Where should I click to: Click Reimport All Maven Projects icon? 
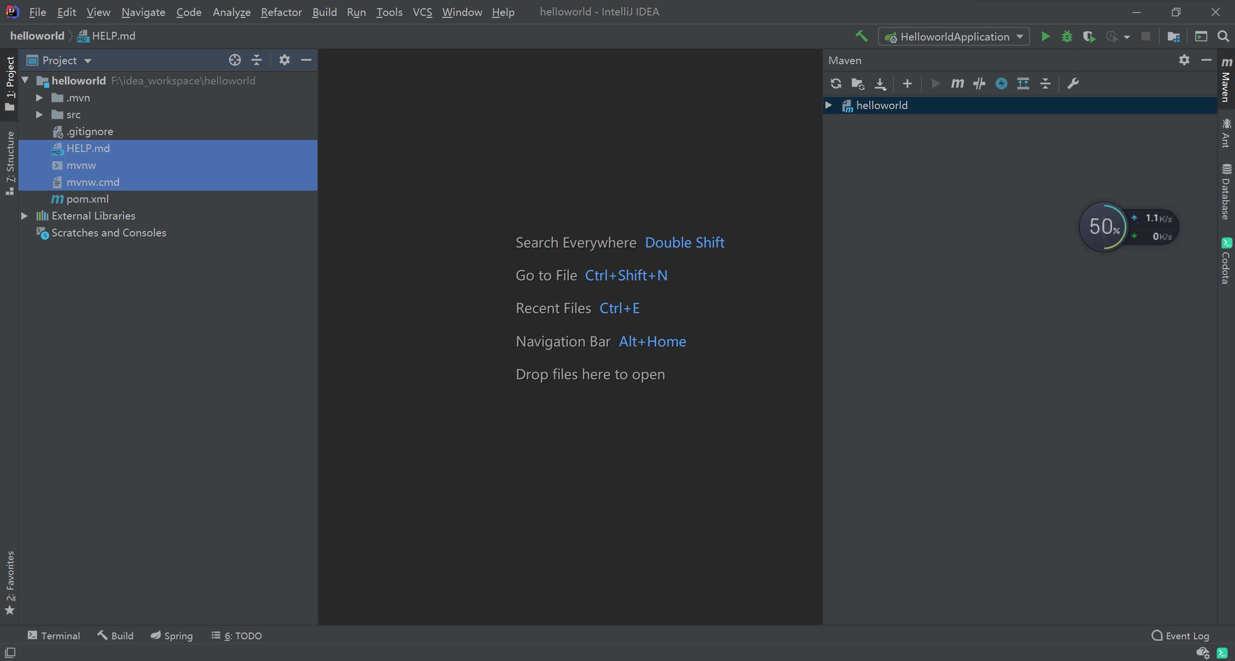836,83
